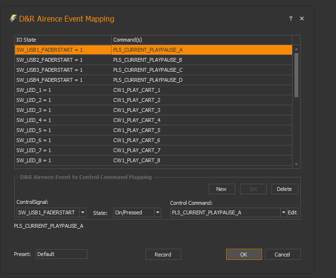Cancel the dialog

(x=283, y=255)
